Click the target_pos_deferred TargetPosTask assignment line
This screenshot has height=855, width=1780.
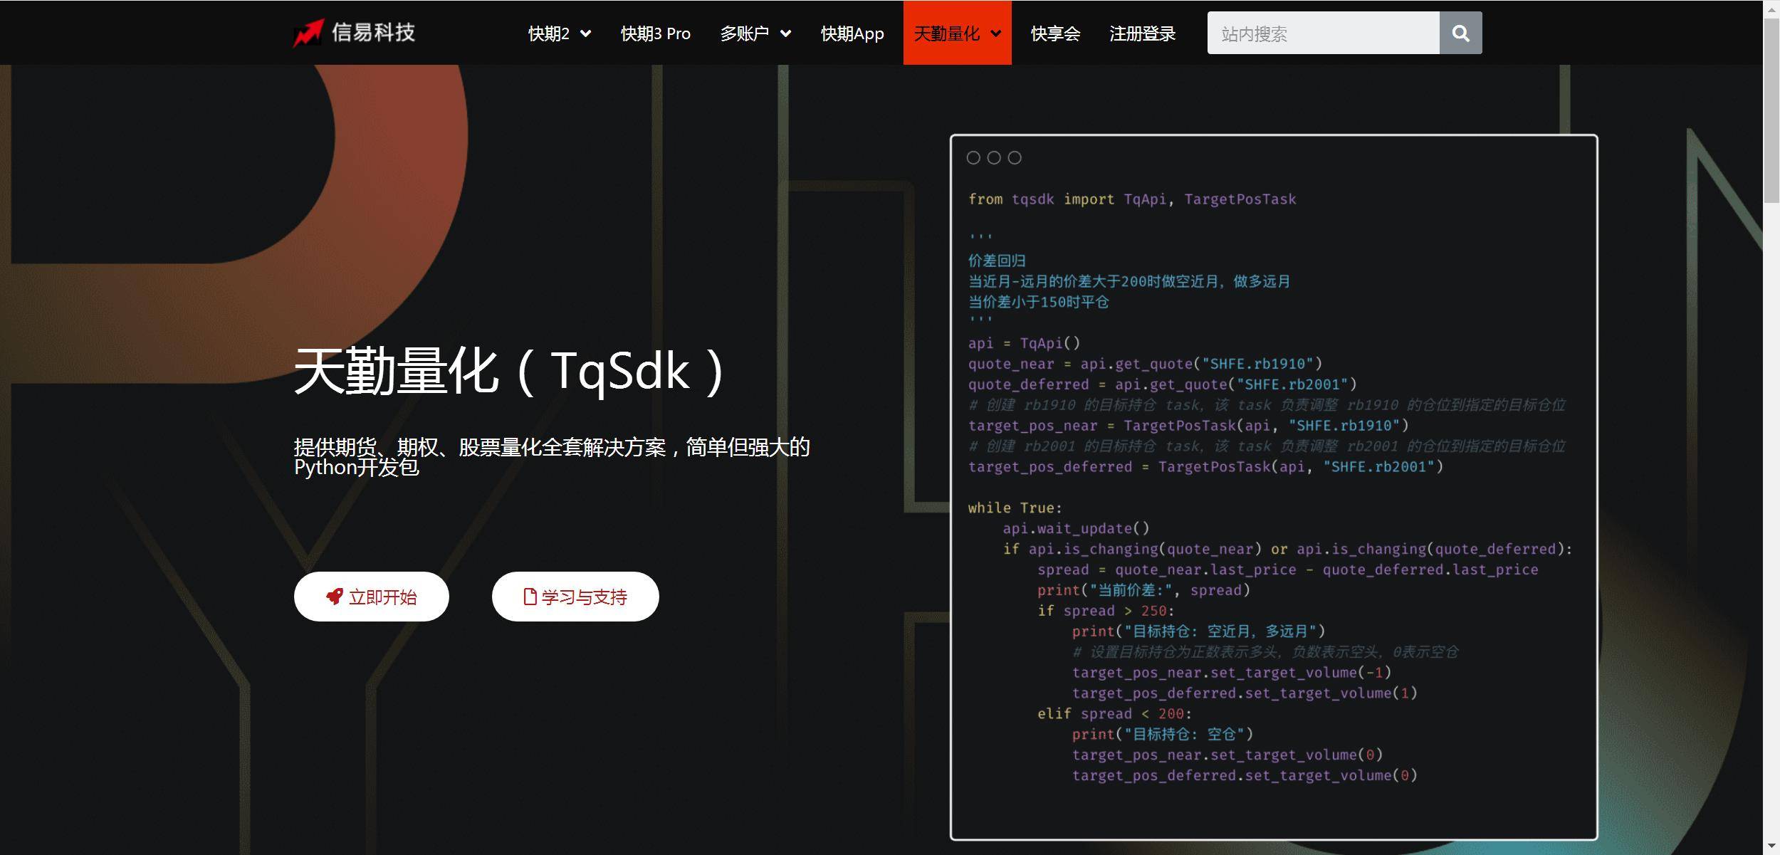(x=1205, y=467)
